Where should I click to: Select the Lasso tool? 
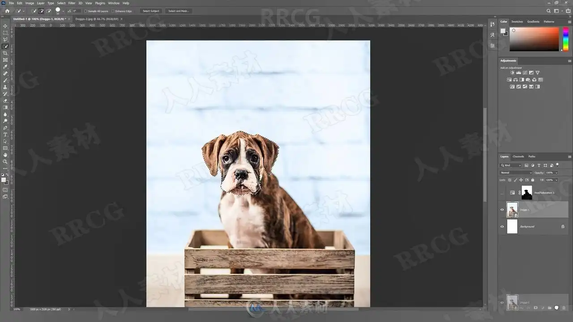[5, 39]
